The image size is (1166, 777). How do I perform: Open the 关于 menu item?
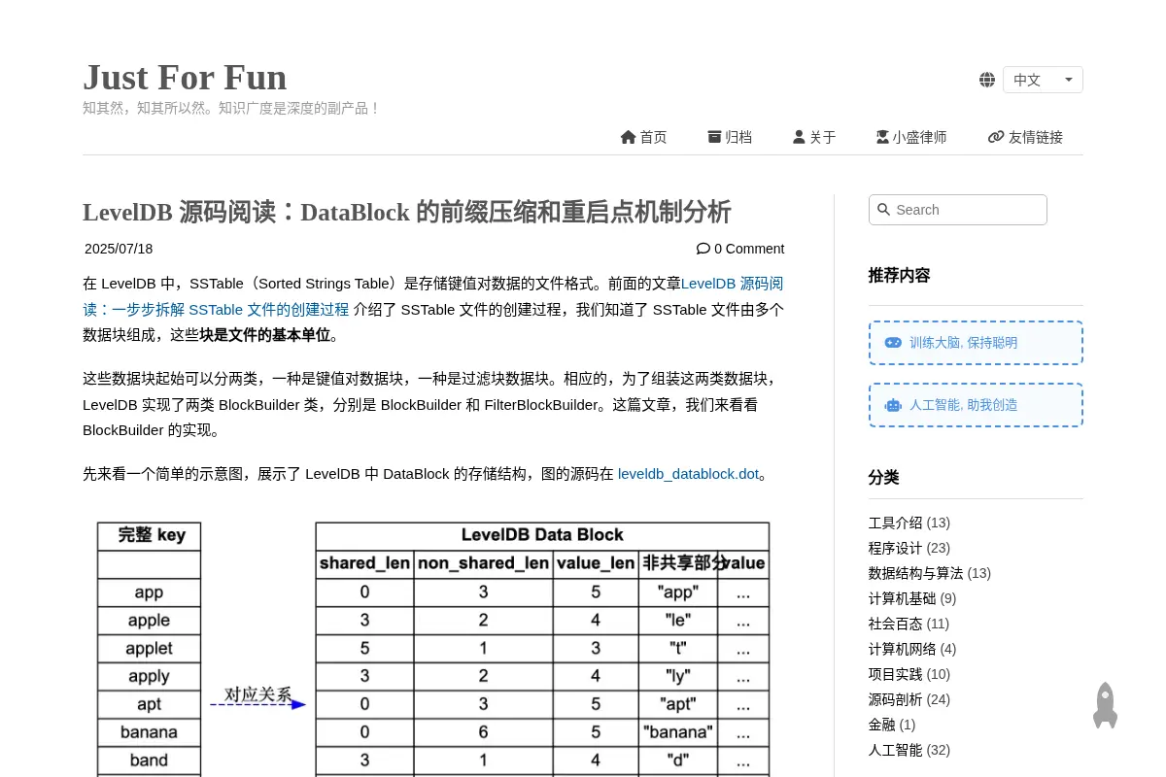[x=814, y=137]
